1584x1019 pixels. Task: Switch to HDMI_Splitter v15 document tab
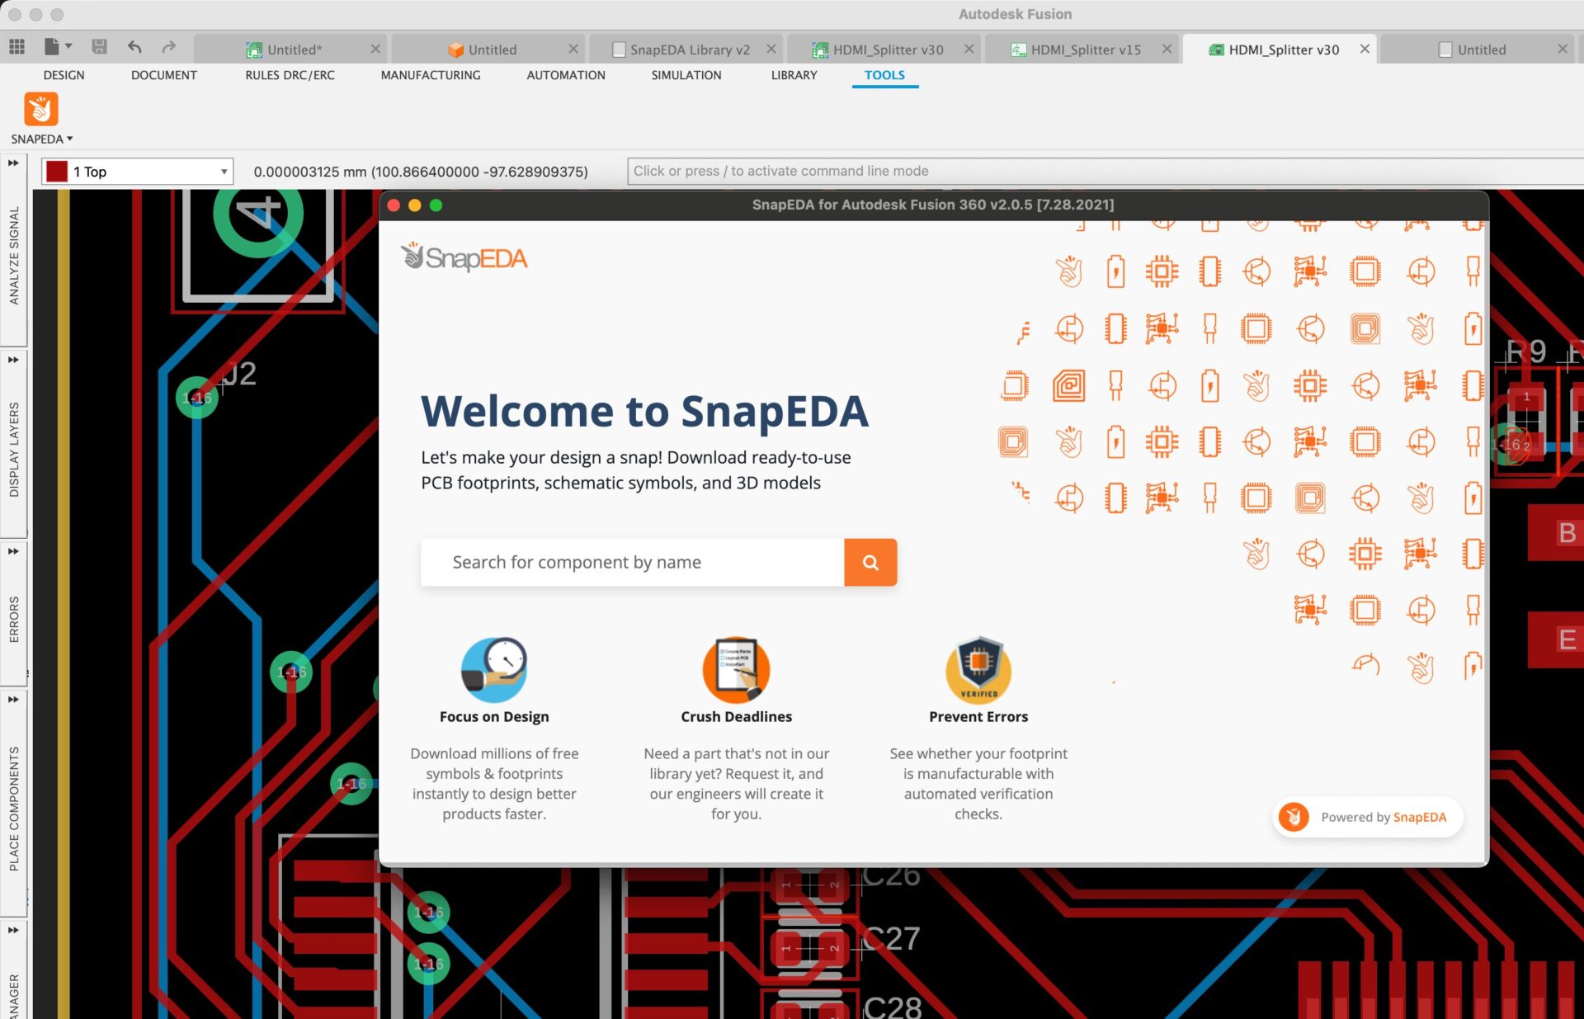coord(1085,50)
